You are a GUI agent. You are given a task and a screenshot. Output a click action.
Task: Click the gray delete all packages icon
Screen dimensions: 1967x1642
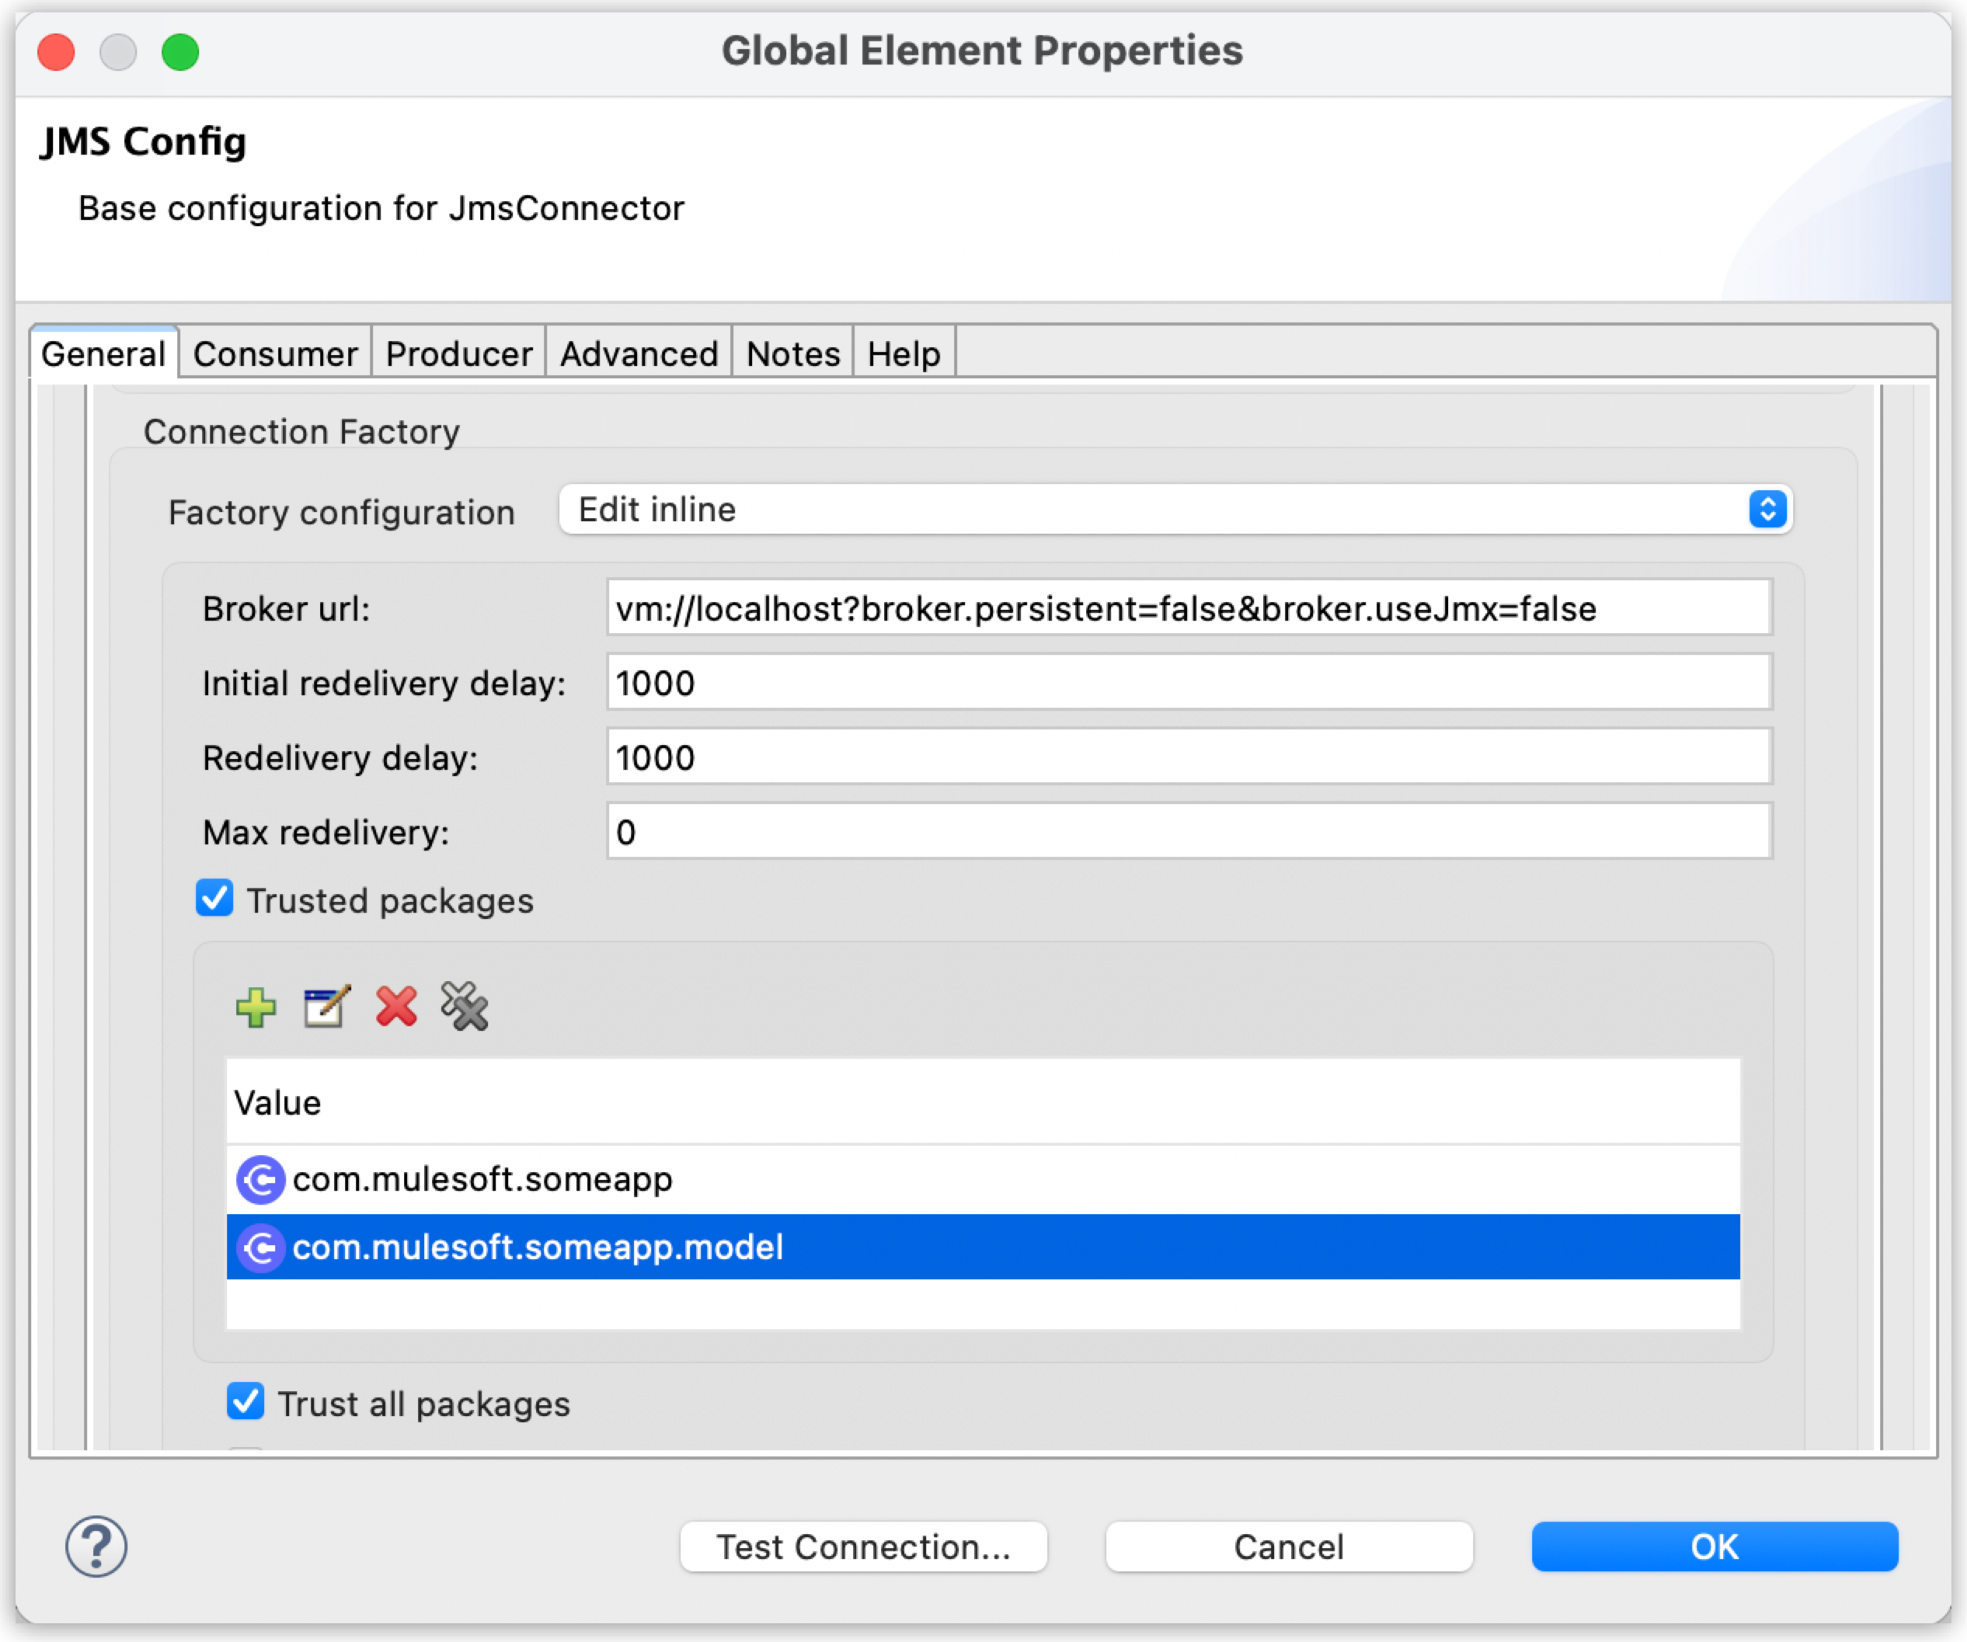coord(465,1007)
